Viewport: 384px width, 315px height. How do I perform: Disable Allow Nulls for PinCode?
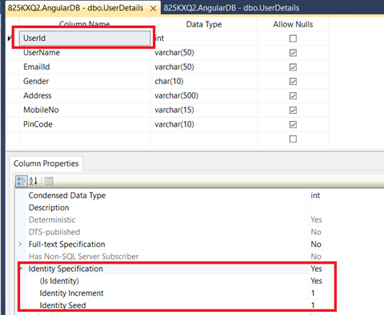293,124
